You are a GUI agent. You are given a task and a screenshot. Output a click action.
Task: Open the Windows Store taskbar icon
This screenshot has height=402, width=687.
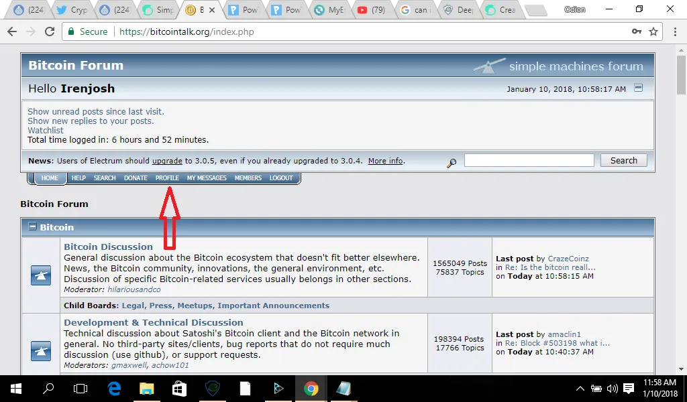pos(179,389)
